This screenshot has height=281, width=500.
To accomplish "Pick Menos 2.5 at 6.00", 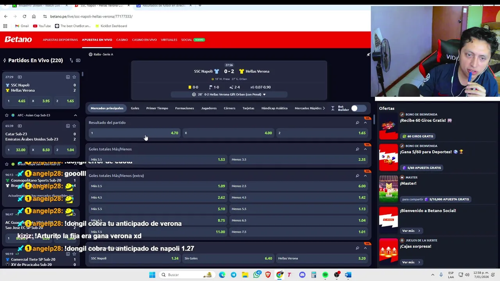I will pos(298,186).
